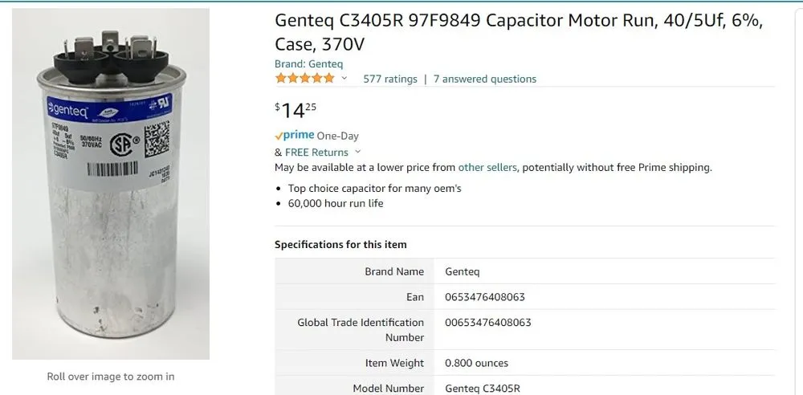Open the 577 ratings link
Image resolution: width=803 pixels, height=395 pixels.
pos(390,79)
